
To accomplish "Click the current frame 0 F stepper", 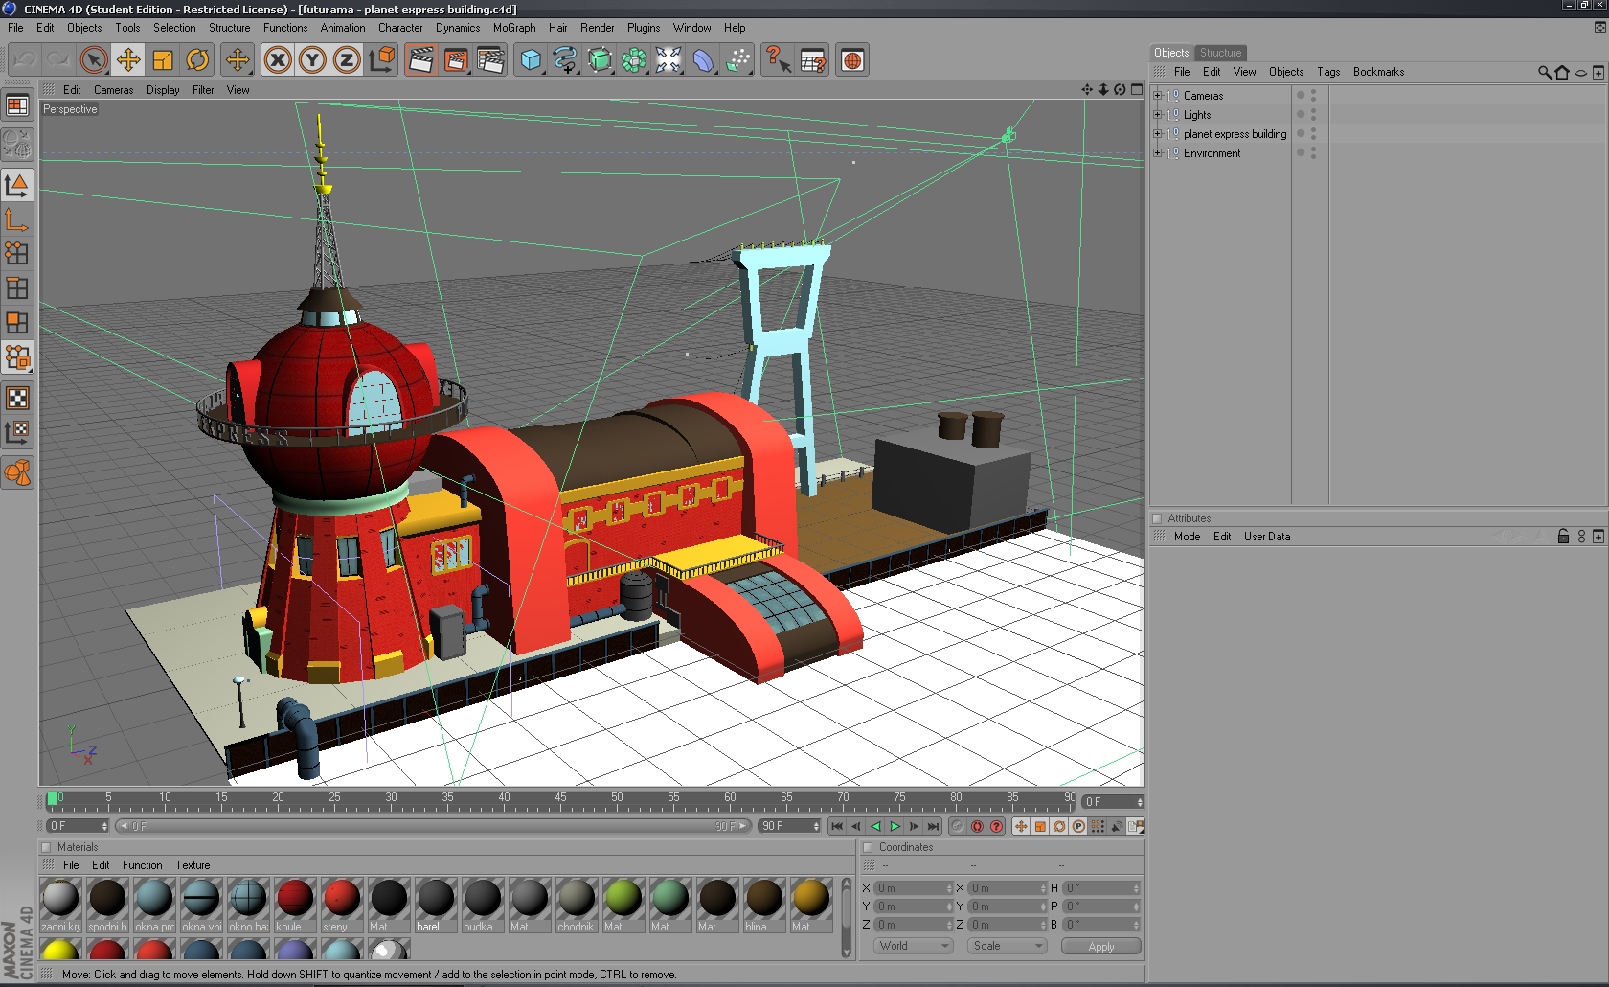I will tap(1113, 802).
